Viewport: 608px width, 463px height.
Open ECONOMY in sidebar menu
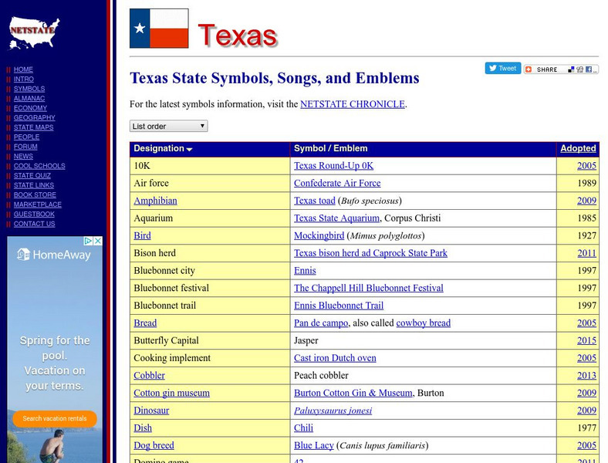pyautogui.click(x=30, y=108)
